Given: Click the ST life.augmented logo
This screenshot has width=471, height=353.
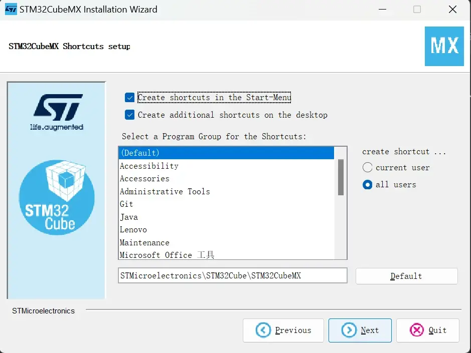Looking at the screenshot, I should point(57,112).
